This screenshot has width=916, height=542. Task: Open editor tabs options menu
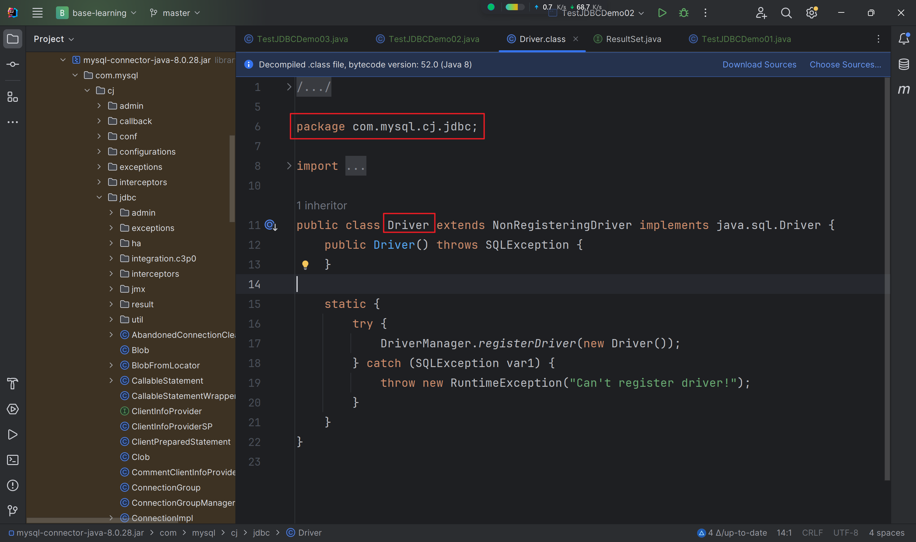(x=878, y=39)
